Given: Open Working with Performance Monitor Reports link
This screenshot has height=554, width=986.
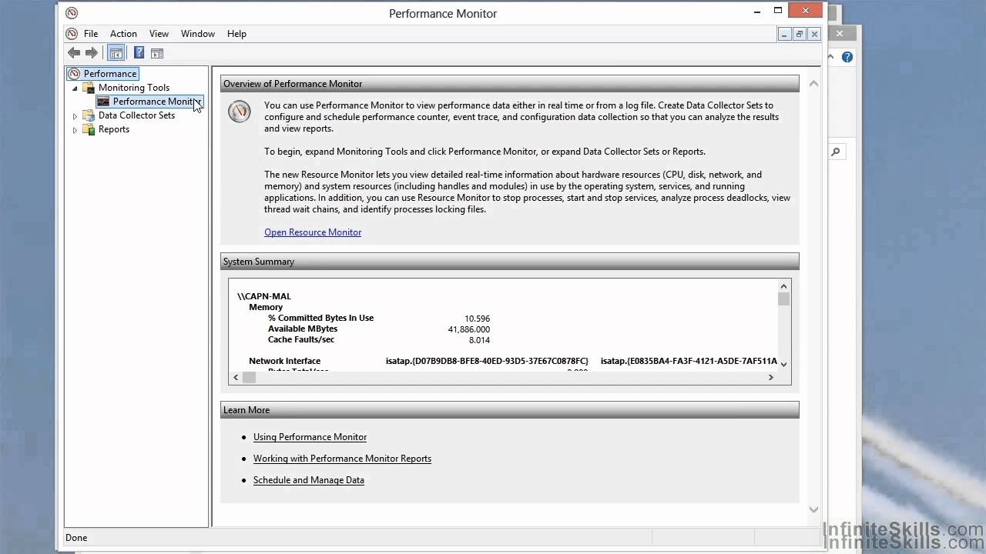Looking at the screenshot, I should (x=342, y=459).
